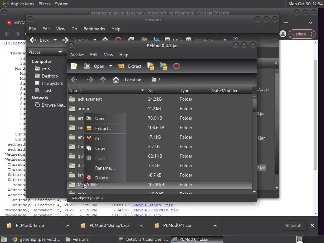Click the add folder to archive icon
The image size is (324, 243).
(164, 66)
